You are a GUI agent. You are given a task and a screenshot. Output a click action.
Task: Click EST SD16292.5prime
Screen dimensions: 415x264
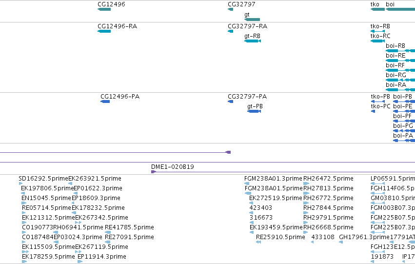(43, 179)
